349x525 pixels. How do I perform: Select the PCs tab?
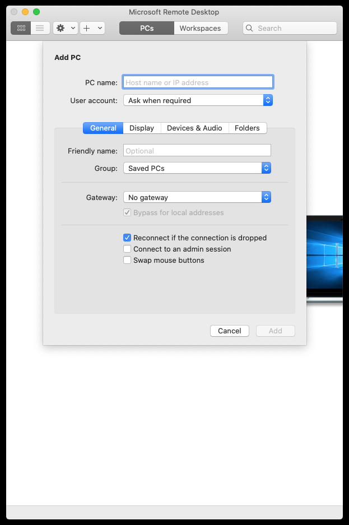click(x=147, y=28)
